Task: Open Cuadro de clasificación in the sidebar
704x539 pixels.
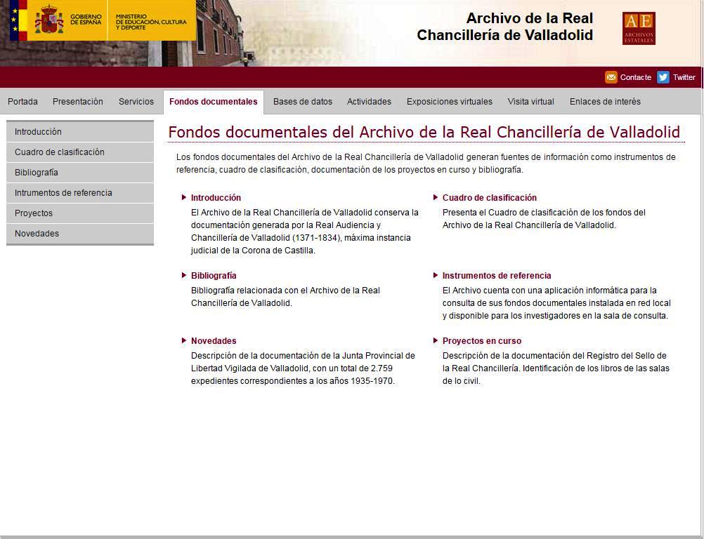Action: pos(80,152)
